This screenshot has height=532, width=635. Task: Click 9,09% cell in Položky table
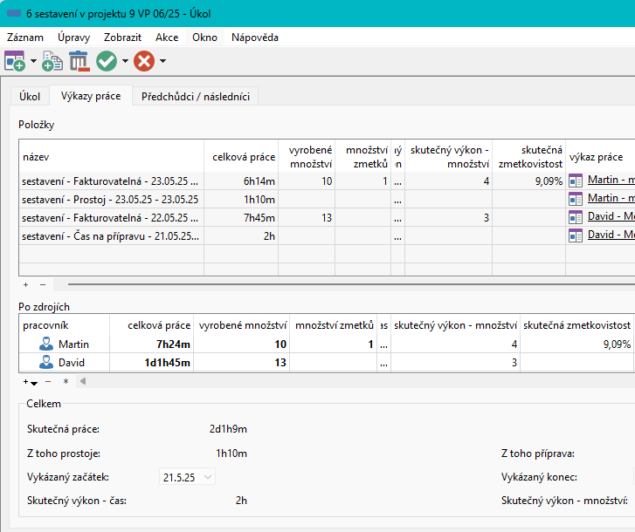click(x=529, y=181)
